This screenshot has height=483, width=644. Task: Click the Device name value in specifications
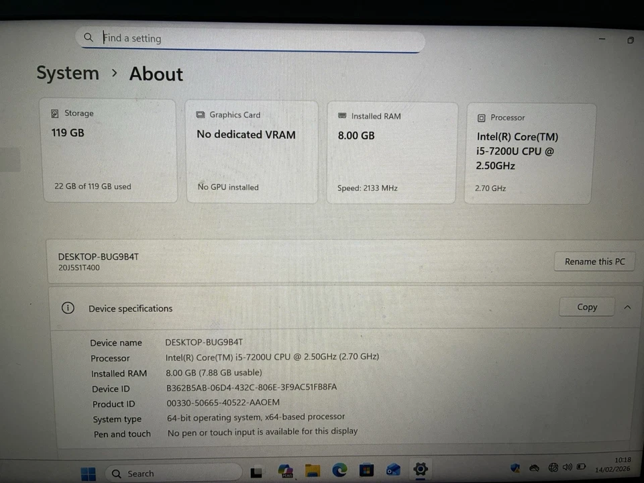coord(204,342)
